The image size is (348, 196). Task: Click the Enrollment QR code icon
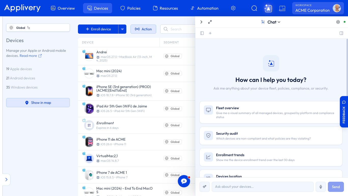[89, 125]
